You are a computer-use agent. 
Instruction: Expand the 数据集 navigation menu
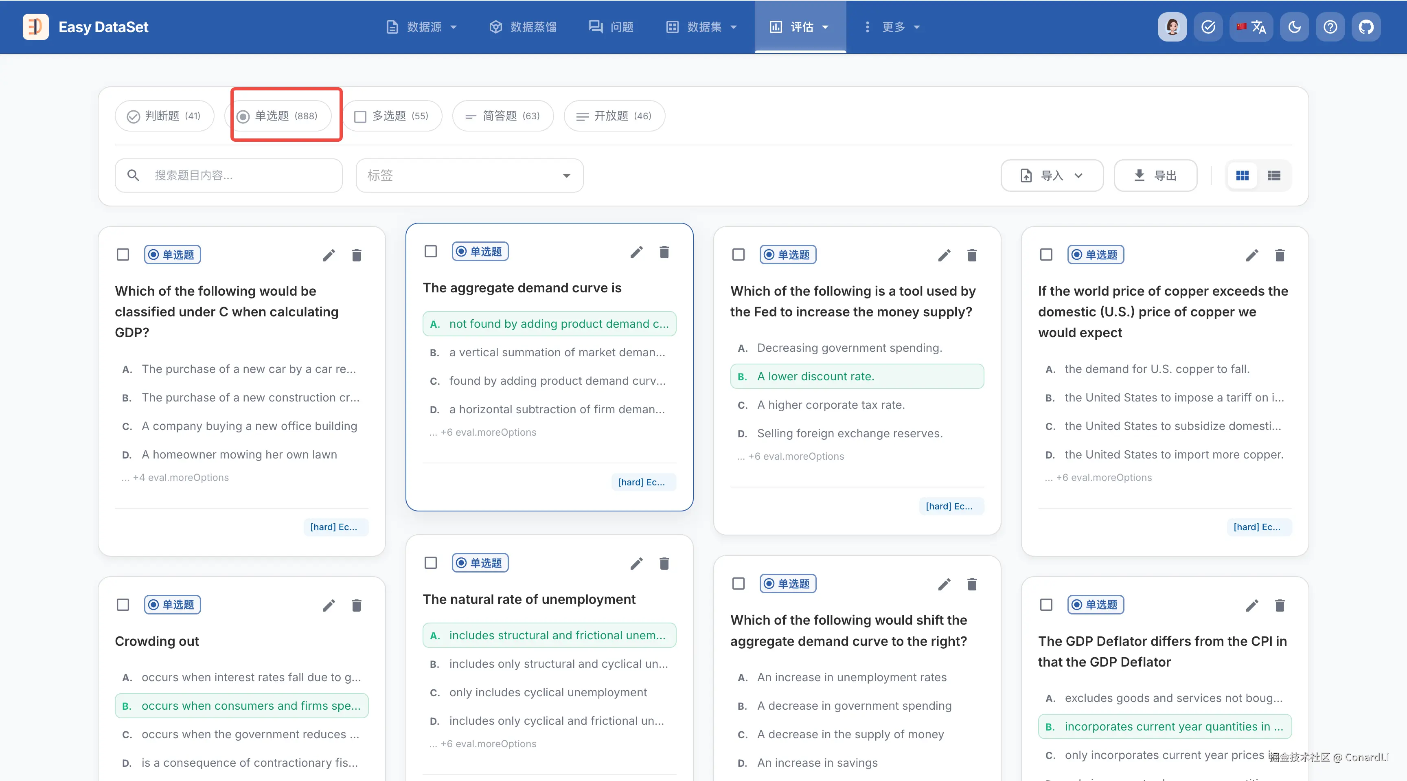[x=702, y=27]
